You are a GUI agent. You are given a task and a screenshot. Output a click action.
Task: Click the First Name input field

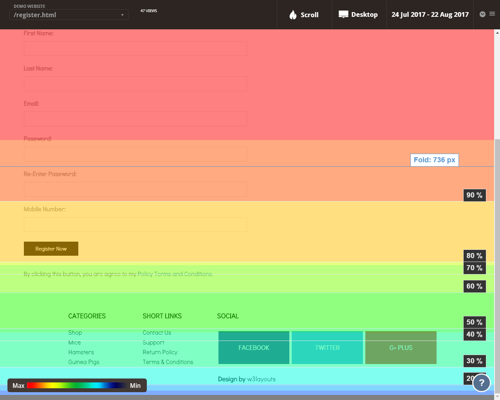pyautogui.click(x=135, y=48)
